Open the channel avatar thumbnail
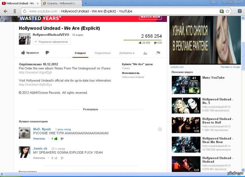This screenshot has width=245, height=177. coord(25,39)
